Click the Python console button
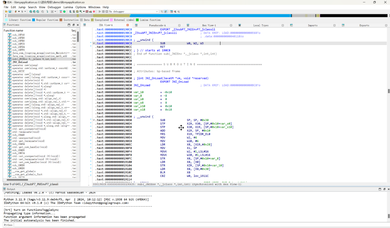This screenshot has height=228, width=390. 8,225
